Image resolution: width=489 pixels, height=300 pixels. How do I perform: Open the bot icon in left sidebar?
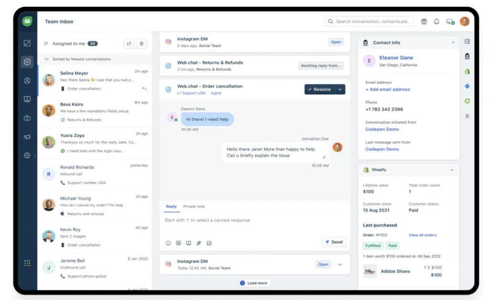[x=27, y=118]
